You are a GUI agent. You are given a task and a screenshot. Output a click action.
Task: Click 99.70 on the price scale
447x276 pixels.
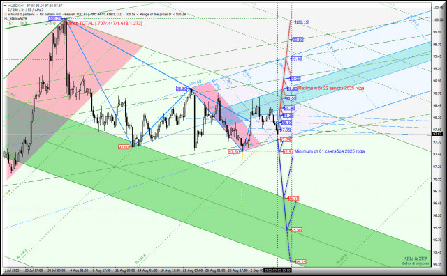pos(438,45)
